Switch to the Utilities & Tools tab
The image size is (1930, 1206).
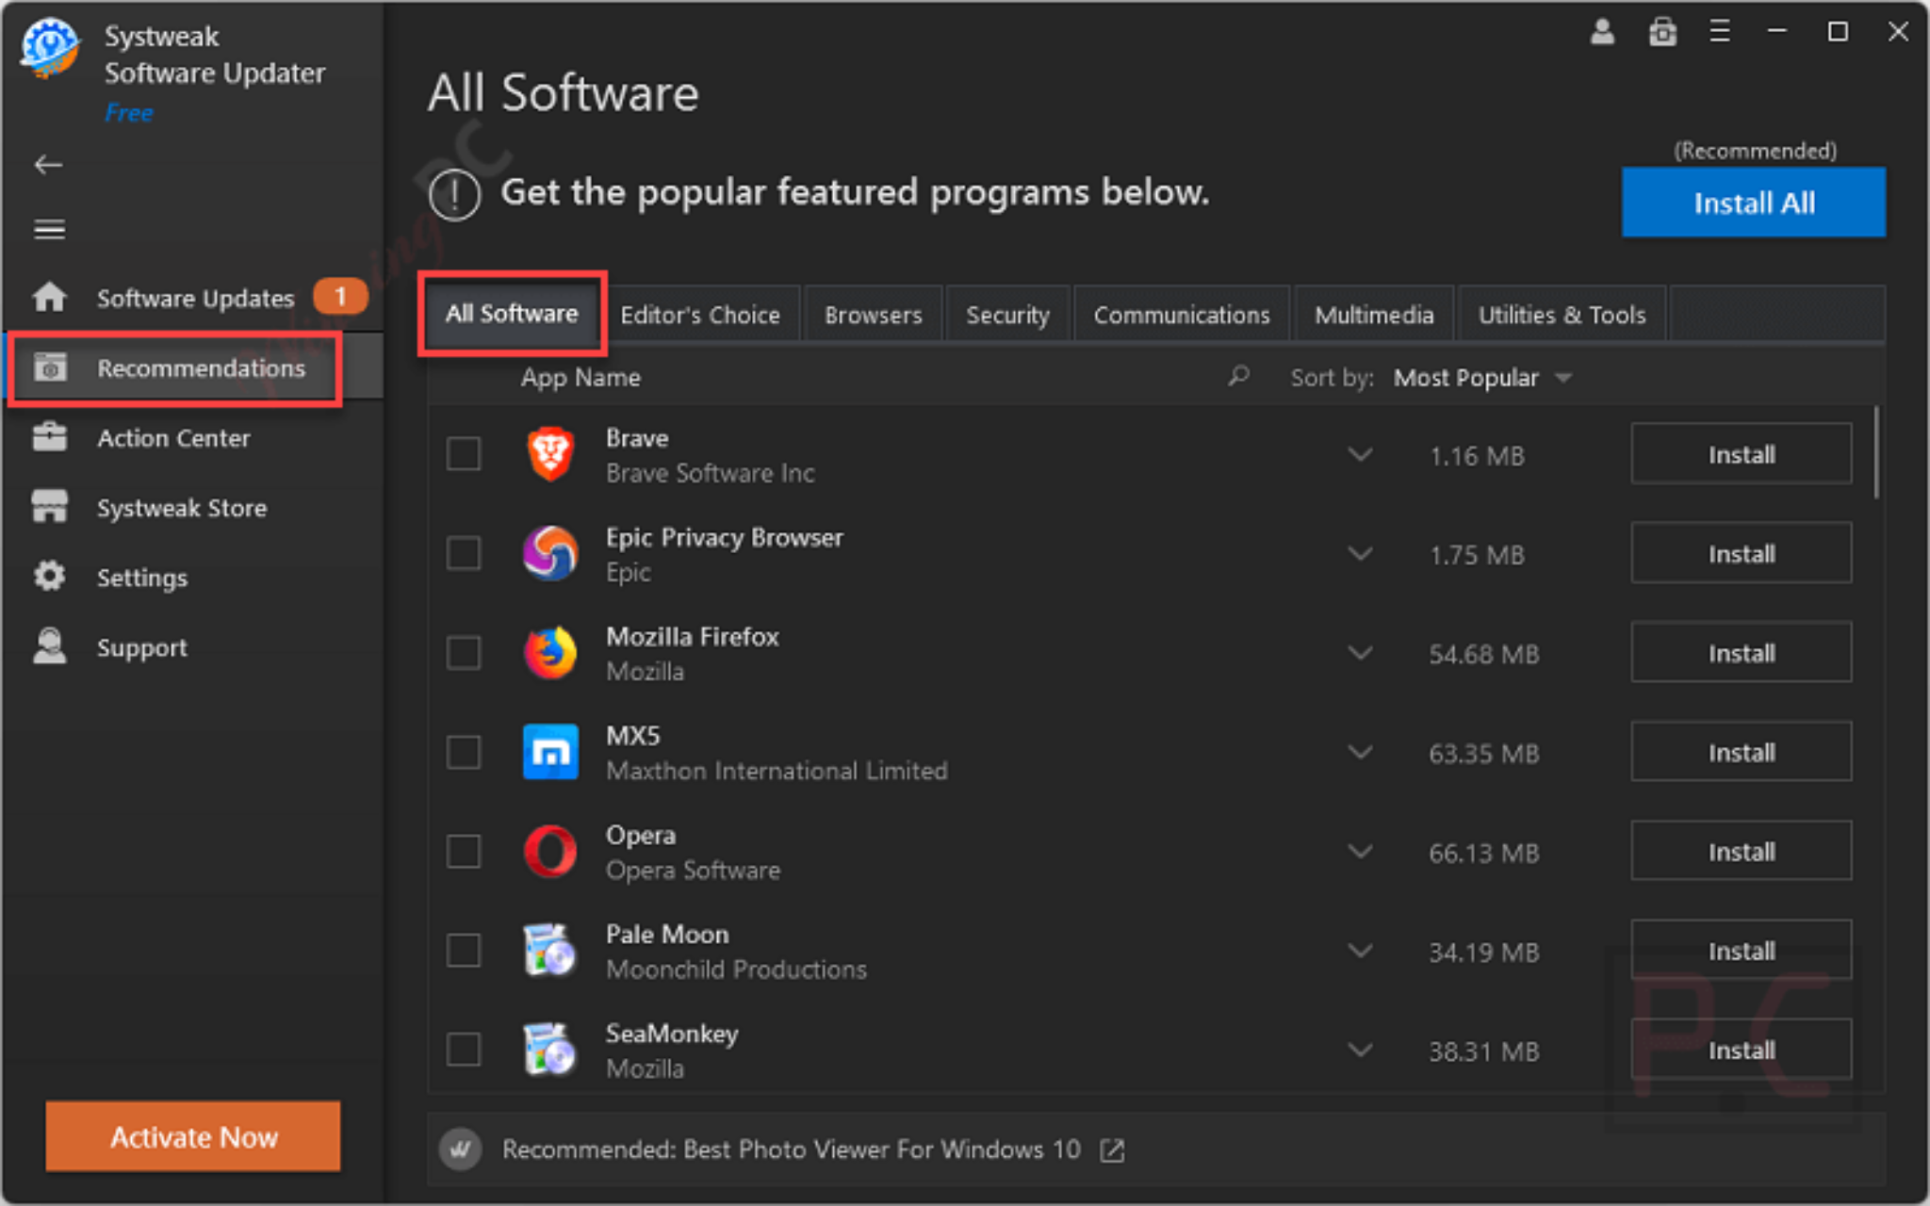(x=1562, y=315)
